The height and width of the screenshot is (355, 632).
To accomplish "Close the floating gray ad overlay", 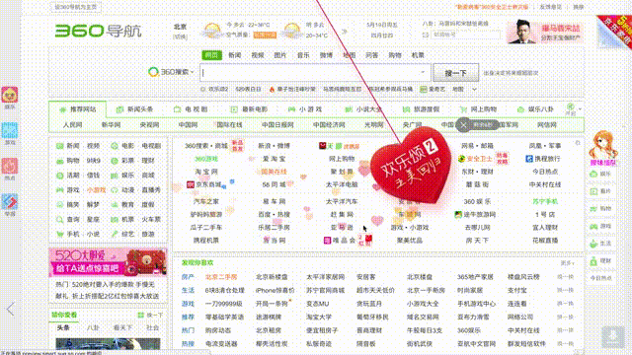I will (x=463, y=125).
